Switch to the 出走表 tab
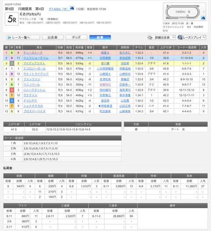 (x=53, y=37)
